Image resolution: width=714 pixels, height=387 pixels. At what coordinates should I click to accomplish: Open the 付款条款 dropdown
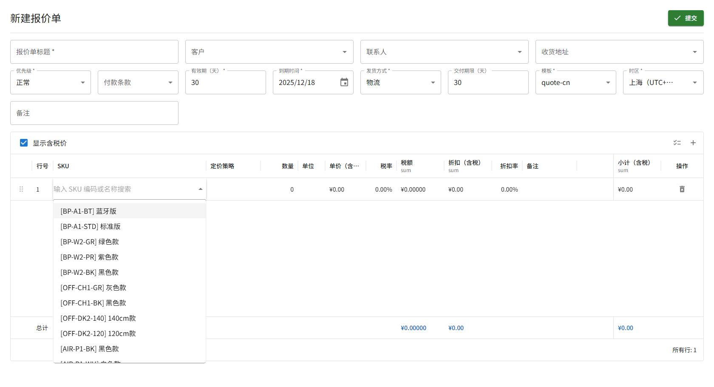(170, 82)
